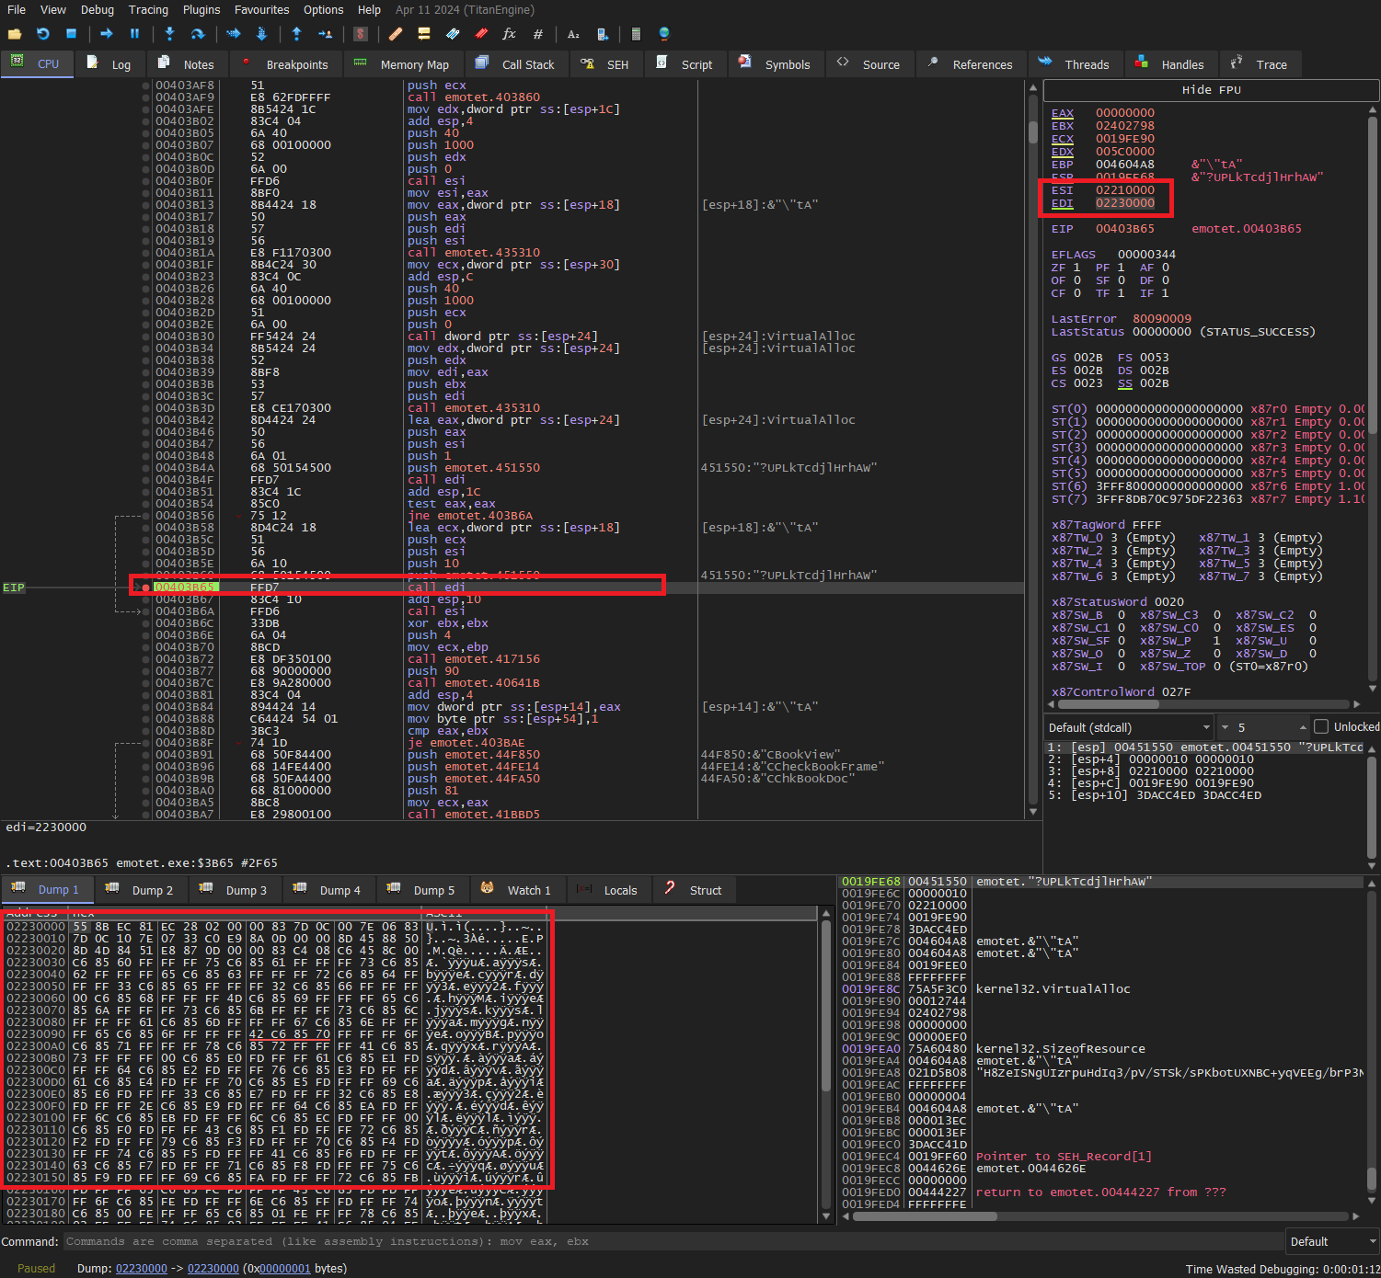Run the program with the arrow icon
Screen dimensions: 1381x1278
pyautogui.click(x=107, y=34)
